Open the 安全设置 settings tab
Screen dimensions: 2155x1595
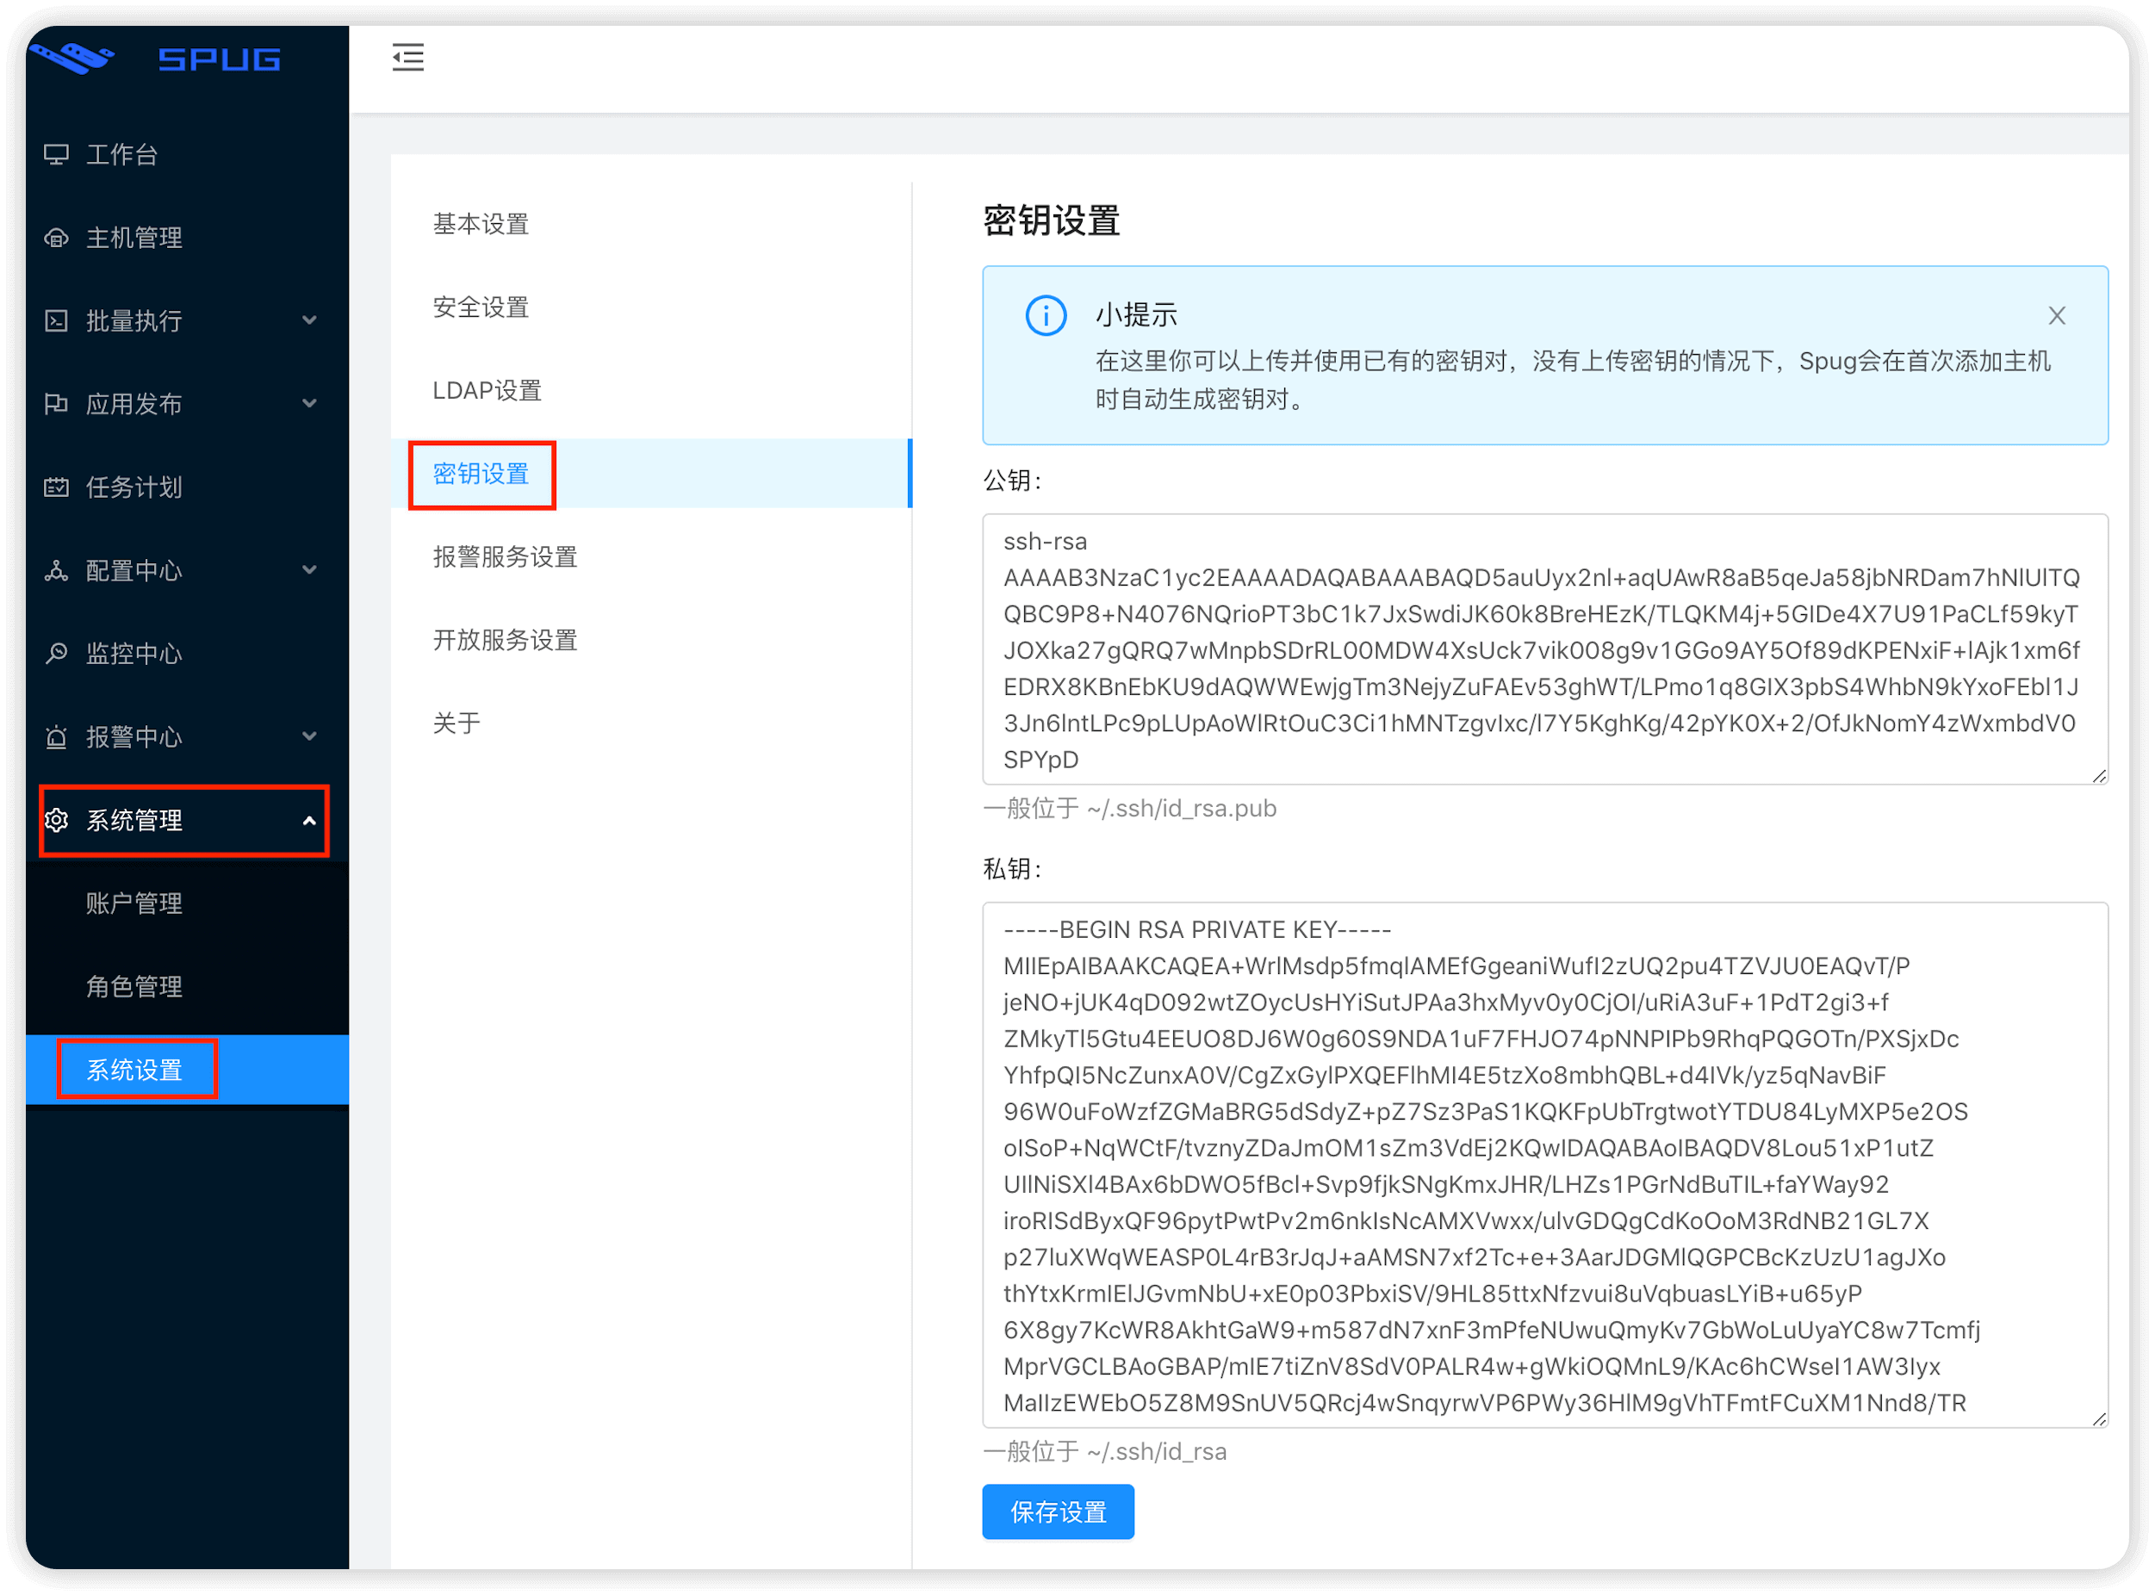[481, 308]
